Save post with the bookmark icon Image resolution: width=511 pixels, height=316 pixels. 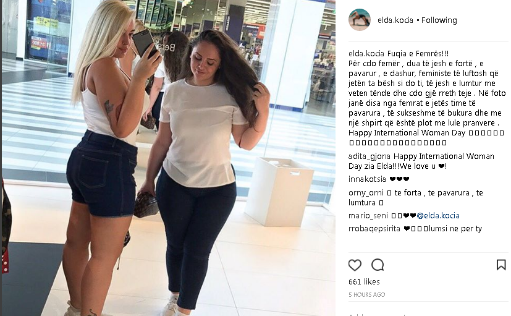point(501,265)
